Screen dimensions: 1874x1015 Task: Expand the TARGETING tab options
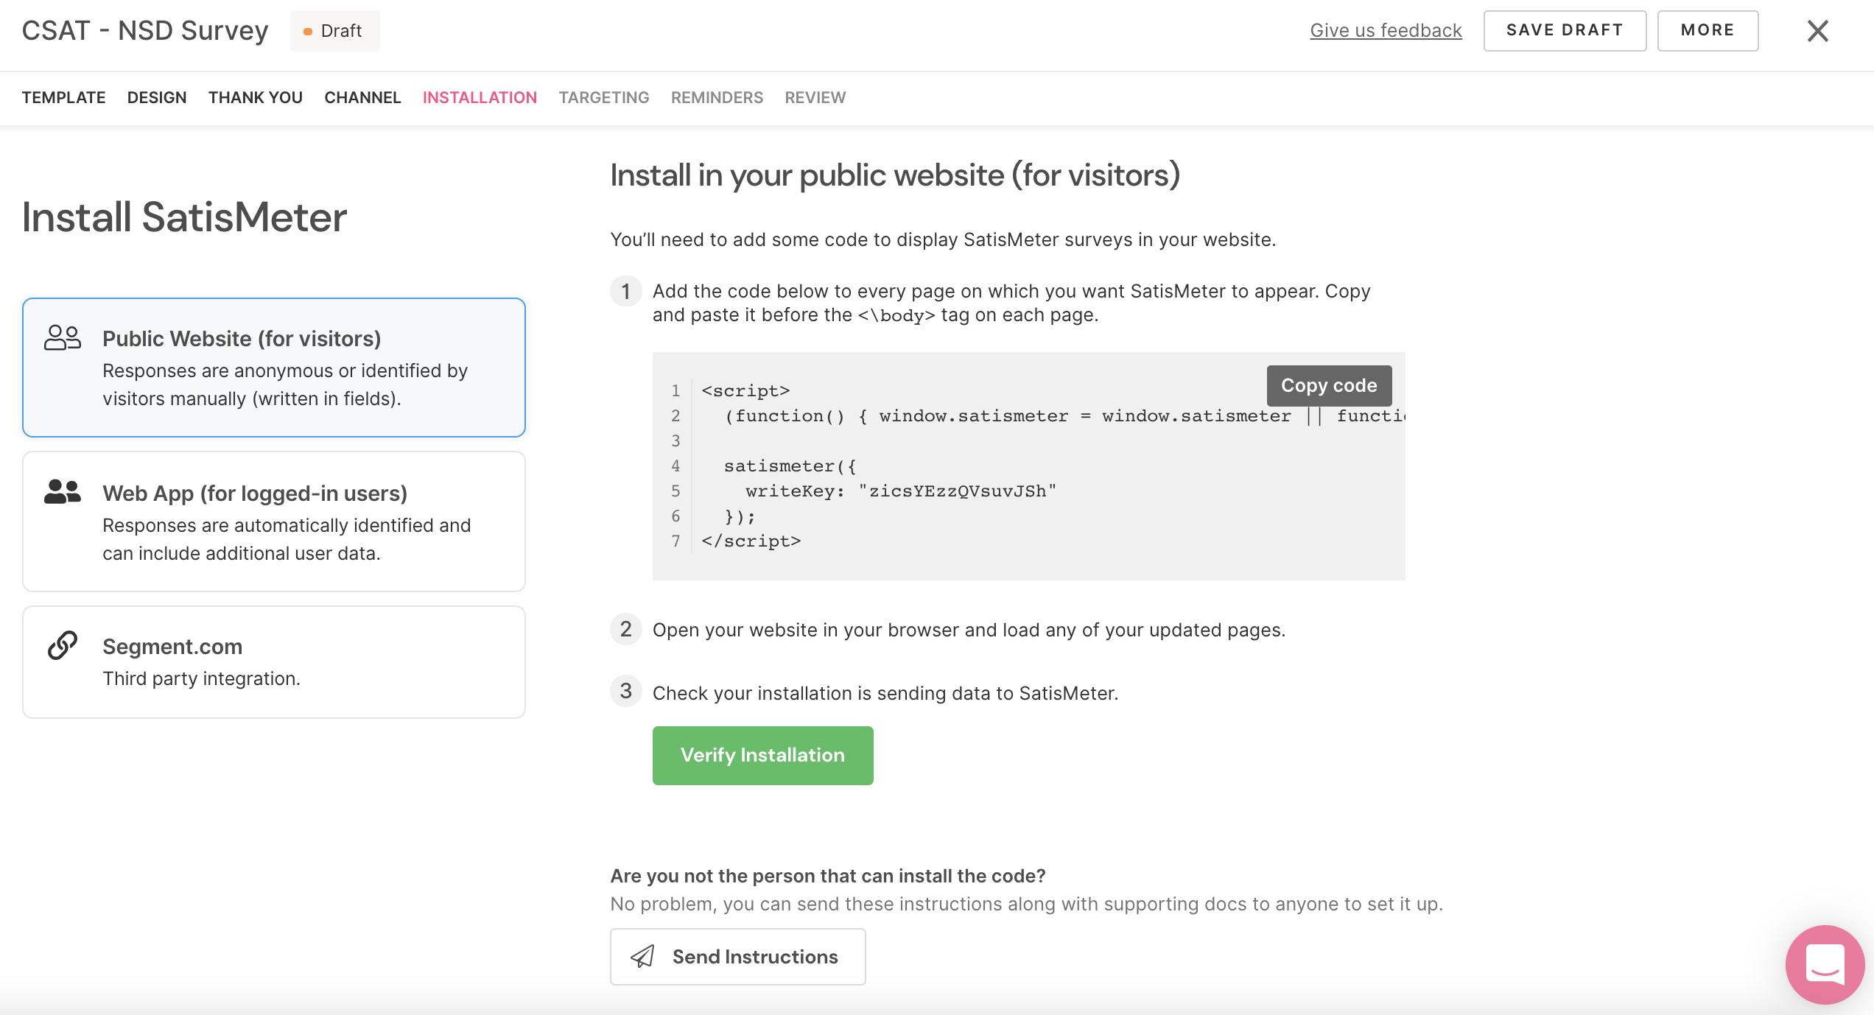(603, 96)
